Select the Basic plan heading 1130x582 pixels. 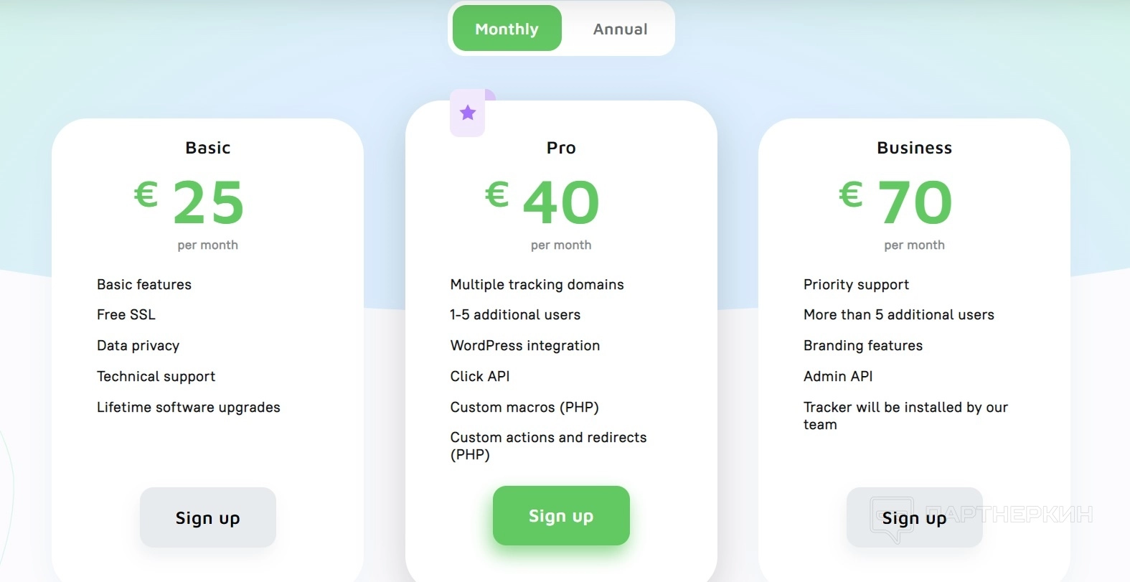pyautogui.click(x=208, y=148)
